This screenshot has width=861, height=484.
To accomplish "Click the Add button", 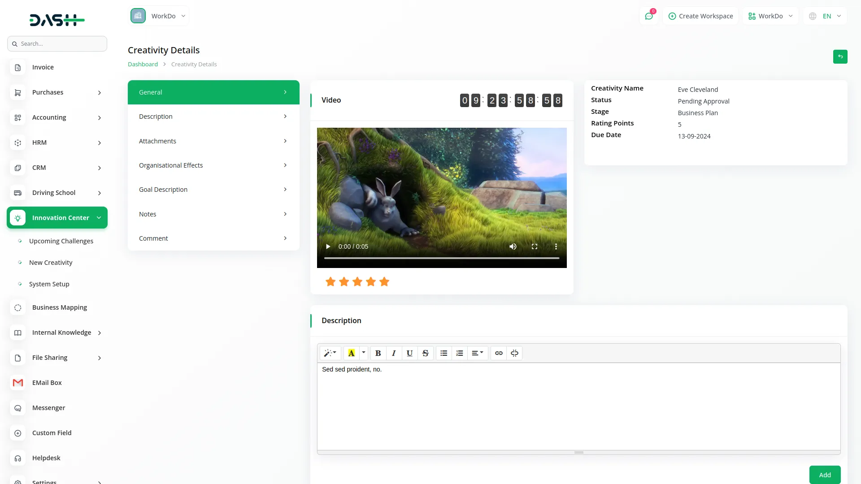I will tap(825, 475).
